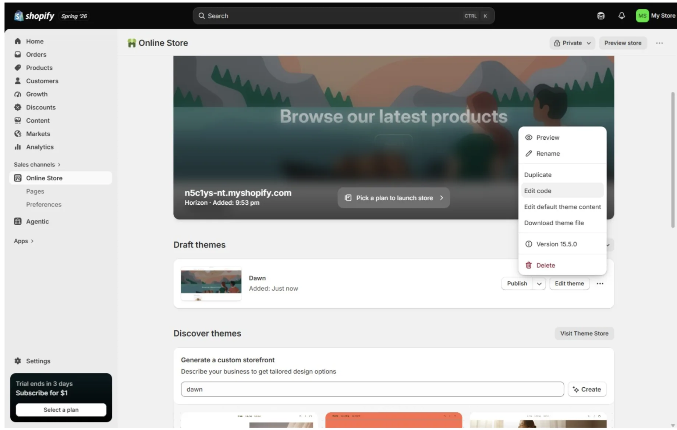Click the Spring '26 badge
Image resolution: width=677 pixels, height=430 pixels.
[x=74, y=16]
